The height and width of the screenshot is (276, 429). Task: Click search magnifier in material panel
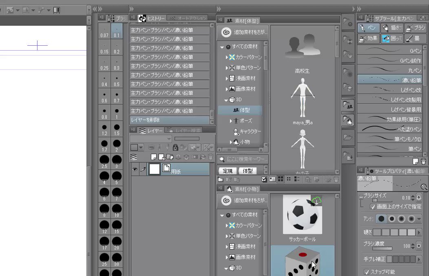coord(222,159)
